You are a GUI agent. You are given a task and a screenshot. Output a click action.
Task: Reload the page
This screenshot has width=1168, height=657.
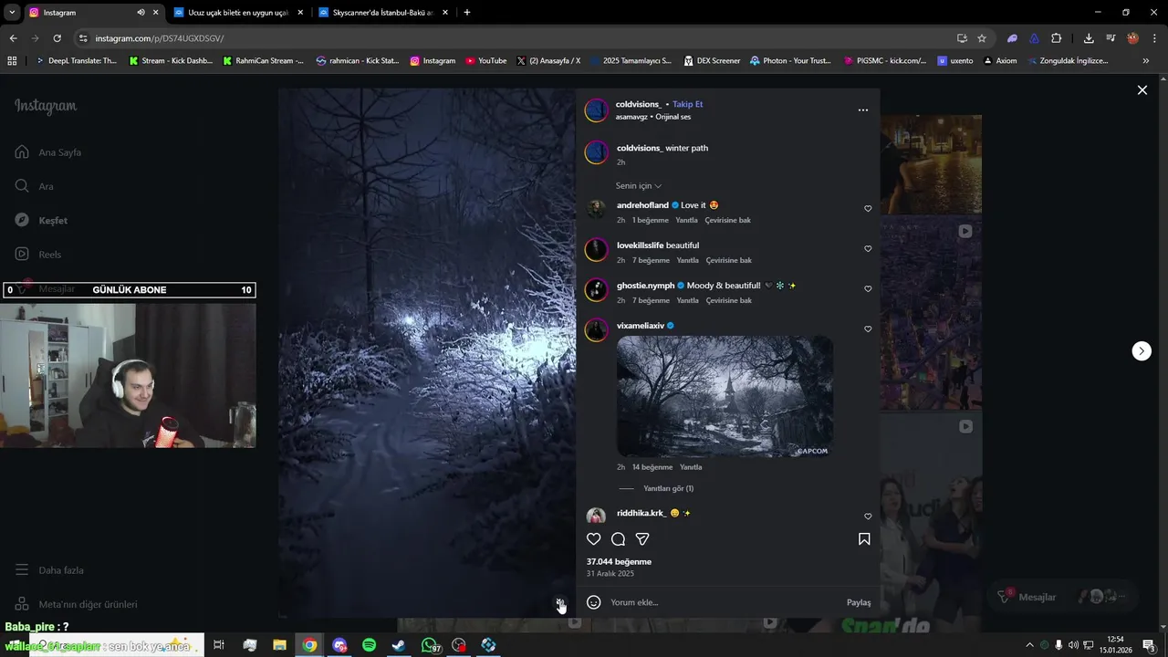coord(57,38)
